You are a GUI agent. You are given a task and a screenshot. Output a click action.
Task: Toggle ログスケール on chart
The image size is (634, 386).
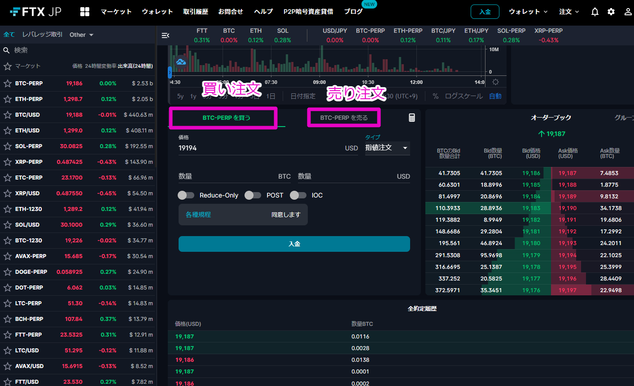[x=464, y=96]
